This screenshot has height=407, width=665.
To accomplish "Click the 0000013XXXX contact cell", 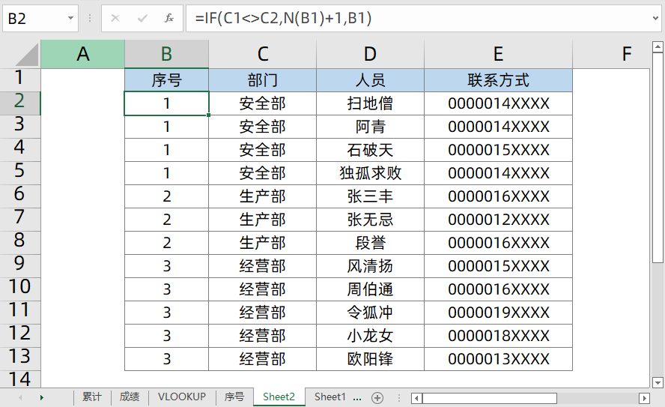I will coord(498,359).
